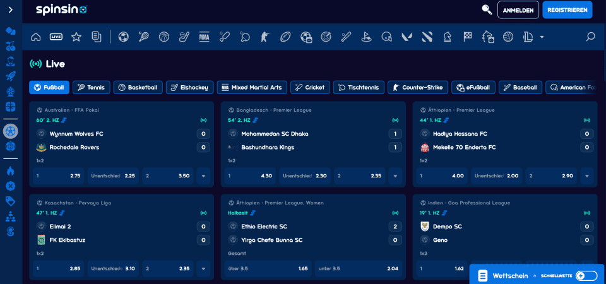The image size is (606, 284).
Task: Click the LIVE badge icon in sports toolbar
Action: pyautogui.click(x=56, y=37)
